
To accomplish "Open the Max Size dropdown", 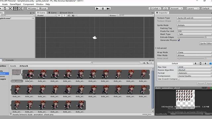I will 195,67.
